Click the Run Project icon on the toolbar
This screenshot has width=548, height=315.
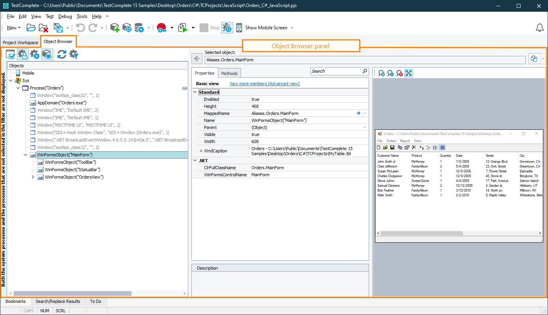coord(183,27)
